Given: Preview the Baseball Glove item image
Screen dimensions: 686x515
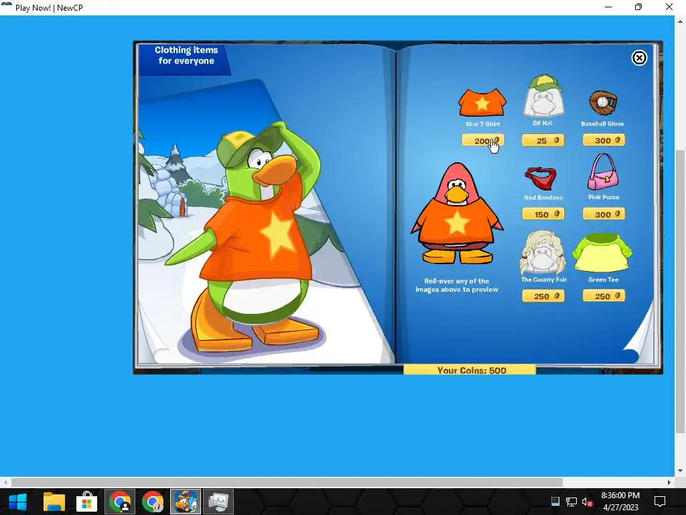Looking at the screenshot, I should click(603, 103).
